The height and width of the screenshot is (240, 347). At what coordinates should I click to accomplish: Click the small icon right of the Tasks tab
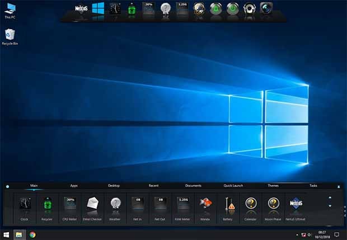(x=339, y=187)
